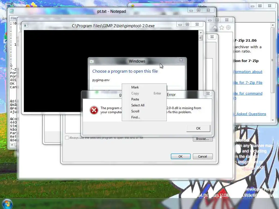279x209 pixels.
Task: Click the Help window scroll down arrow
Action: [273, 120]
